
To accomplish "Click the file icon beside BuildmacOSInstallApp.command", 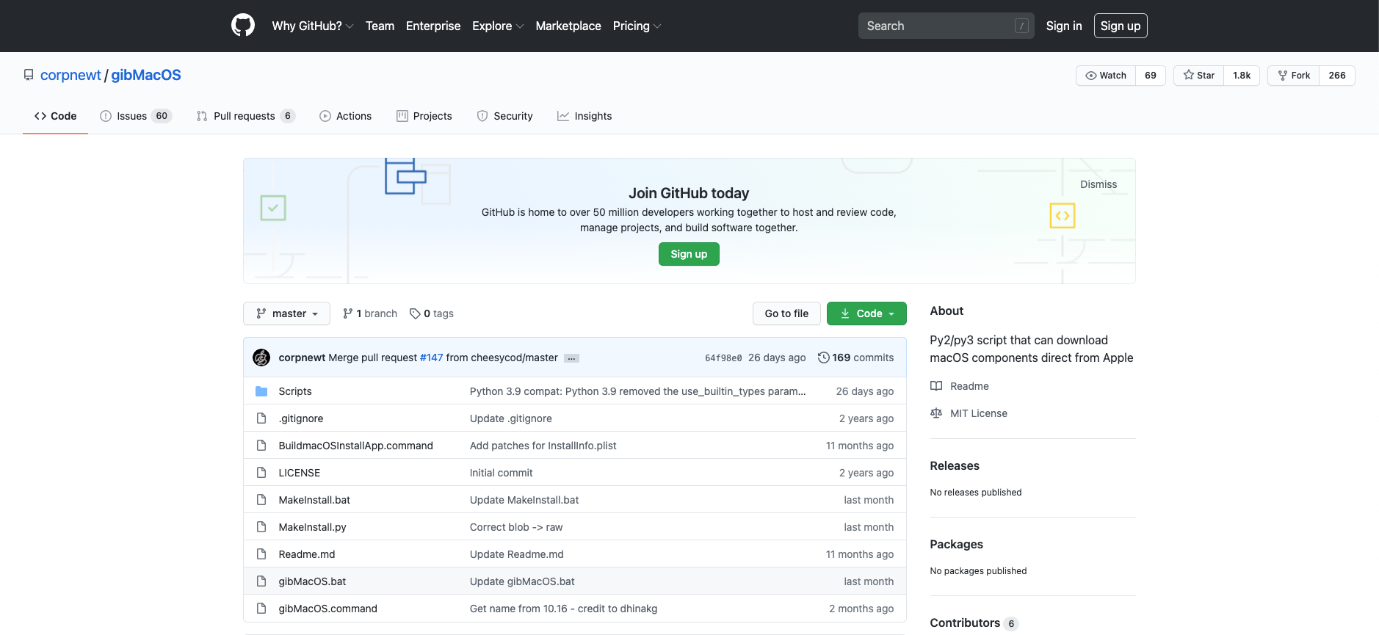I will coord(261,446).
